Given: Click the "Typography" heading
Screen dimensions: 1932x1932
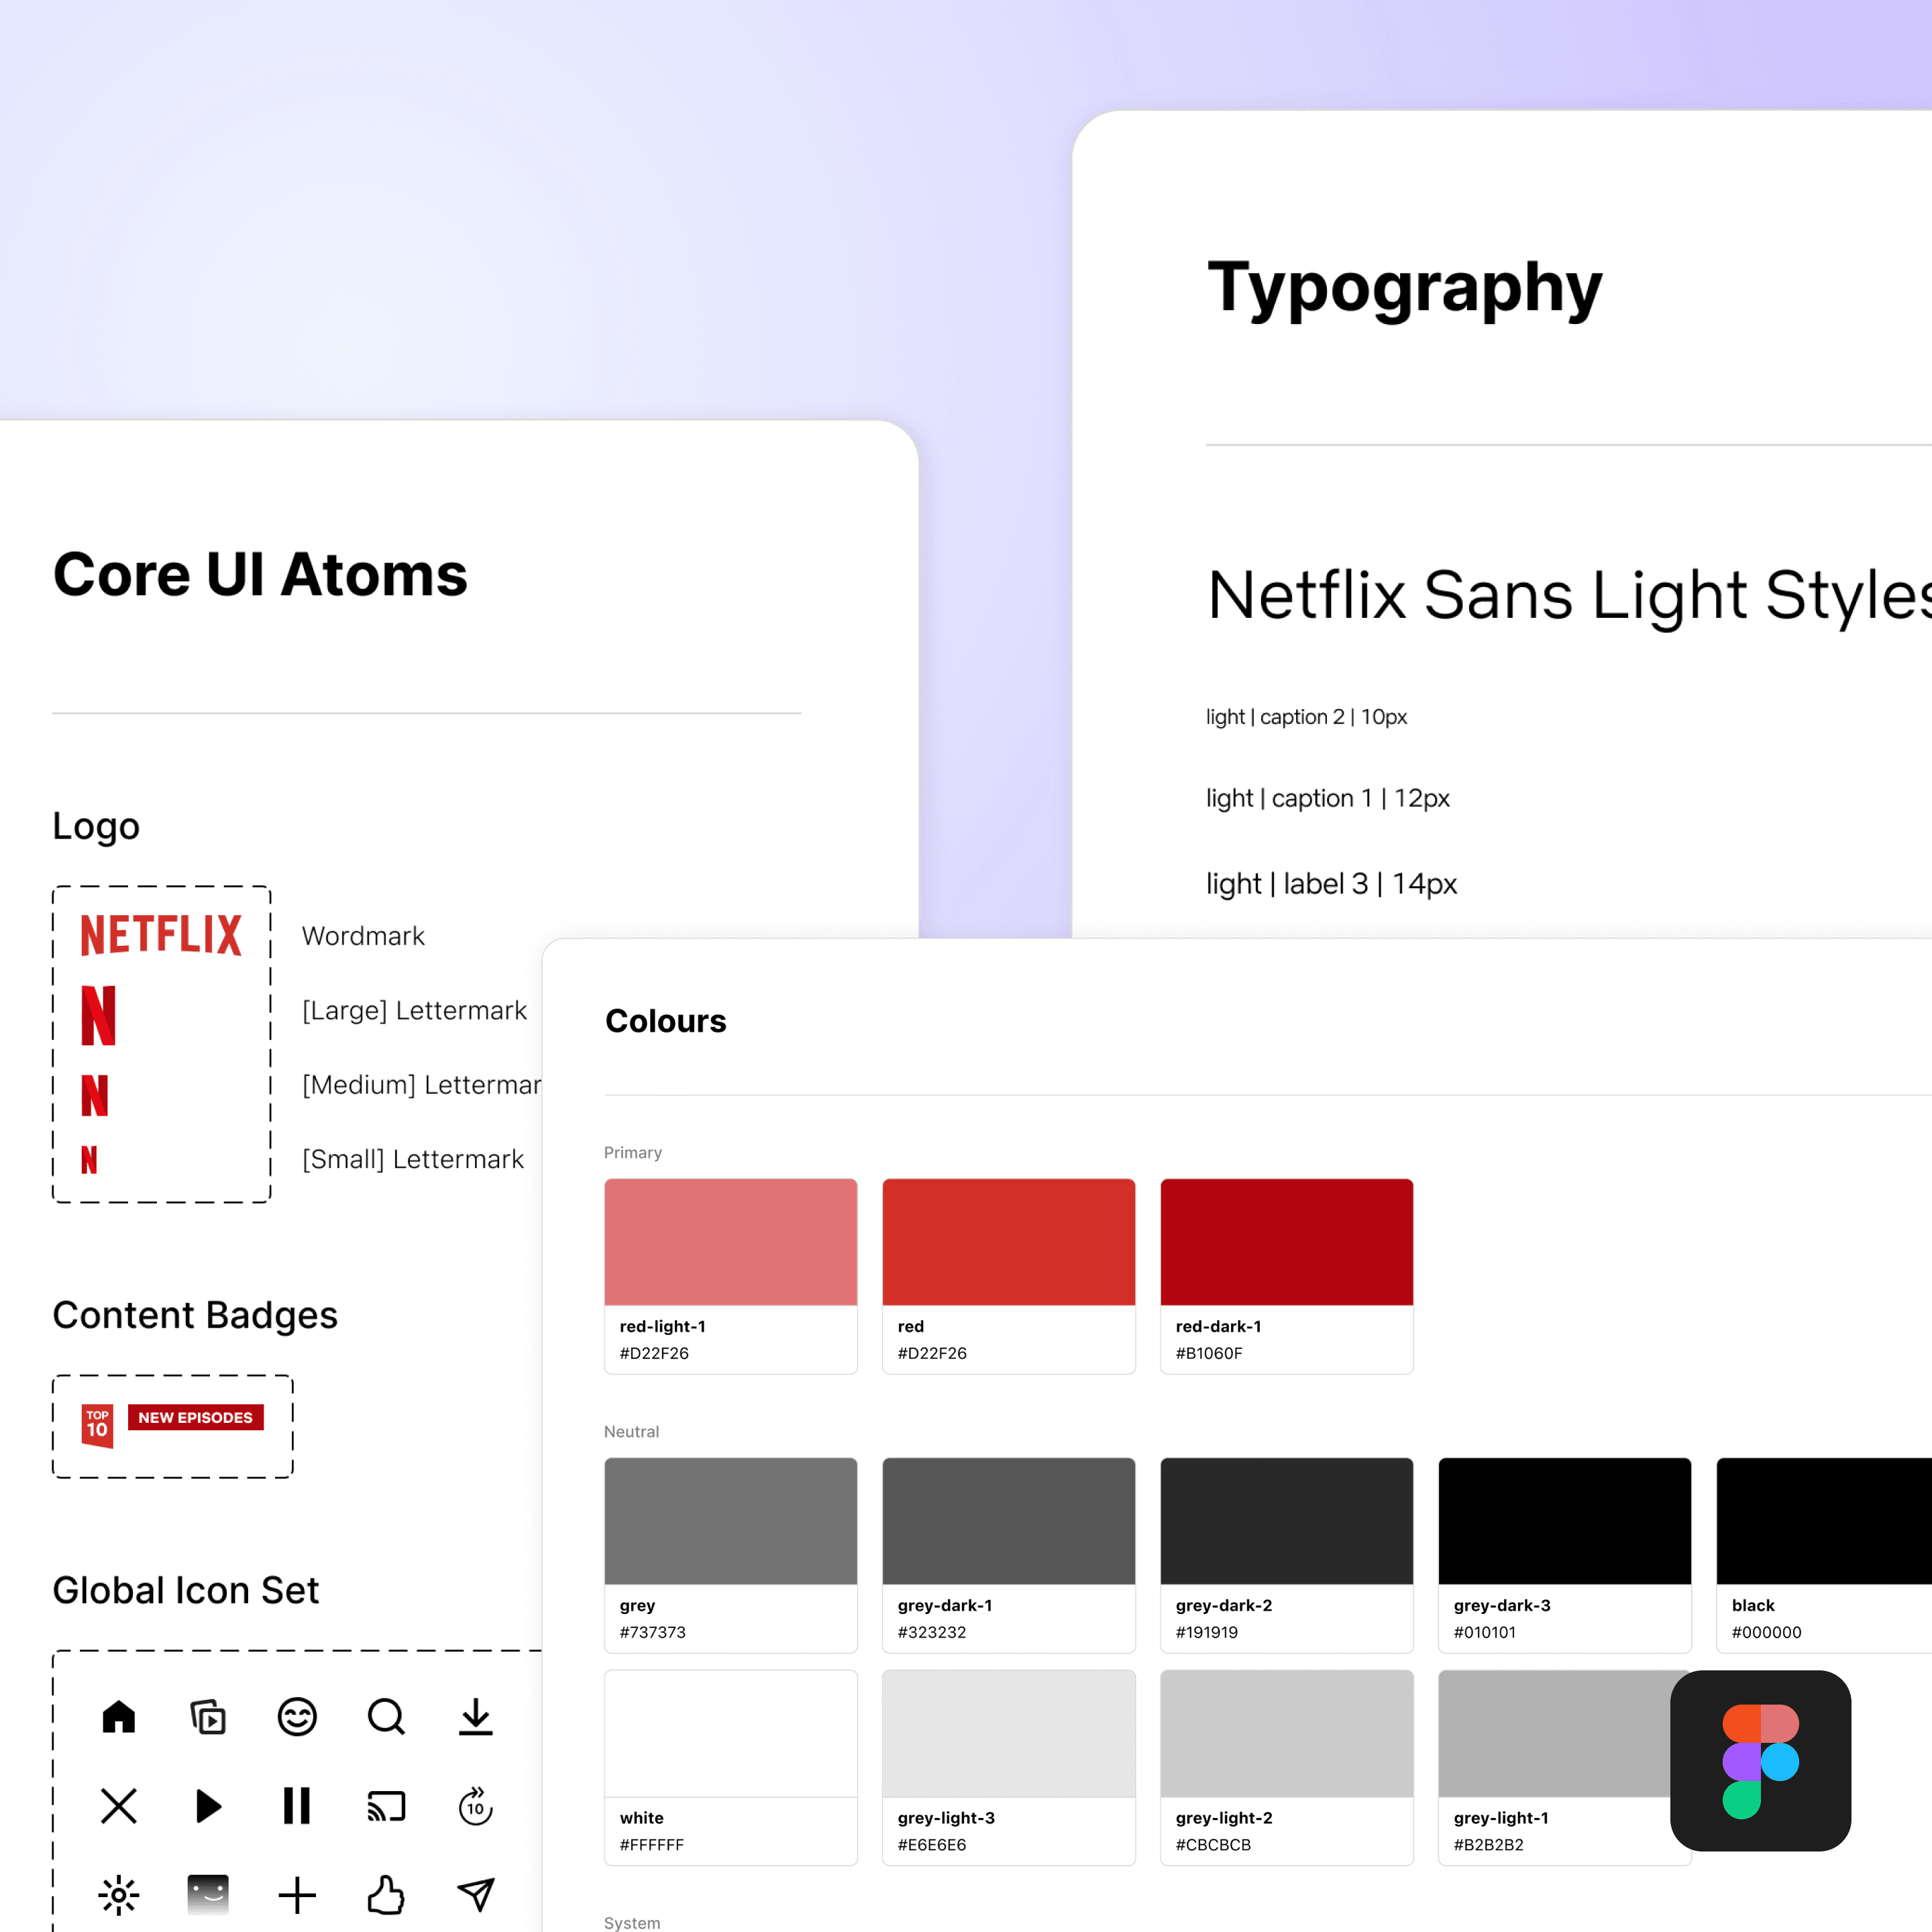Looking at the screenshot, I should (1405, 290).
